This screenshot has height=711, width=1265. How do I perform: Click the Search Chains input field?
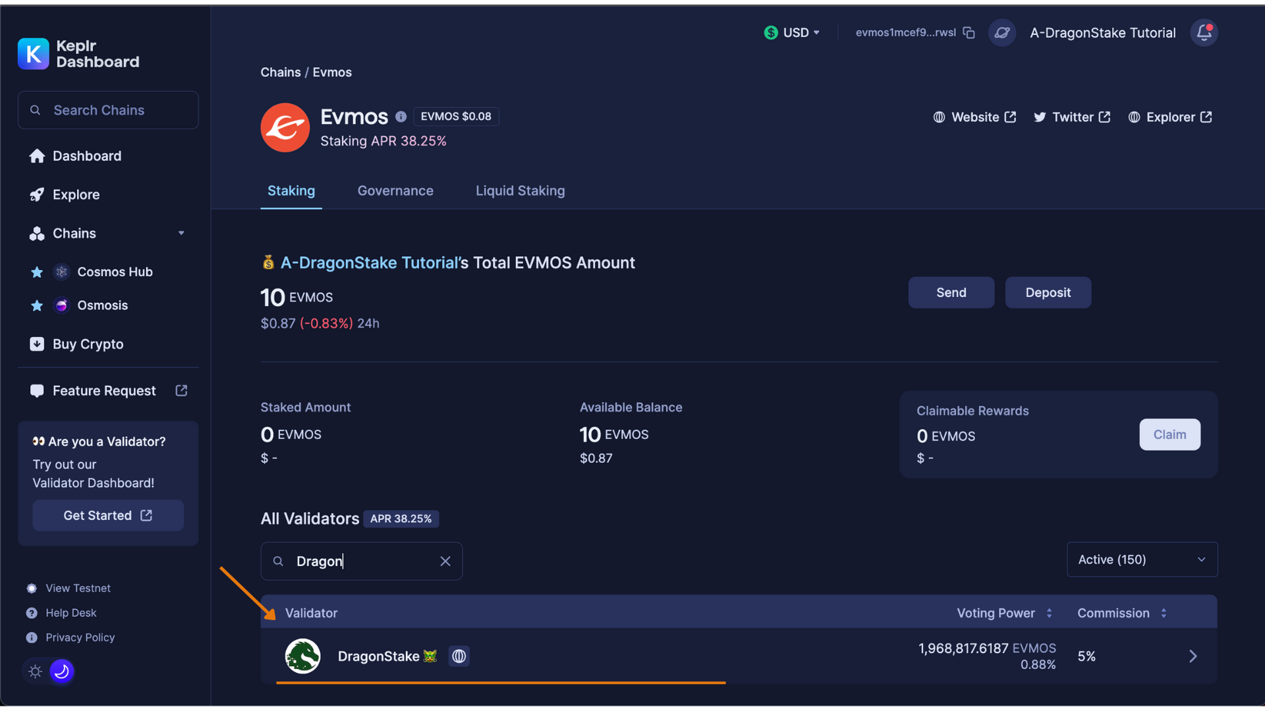[109, 111]
